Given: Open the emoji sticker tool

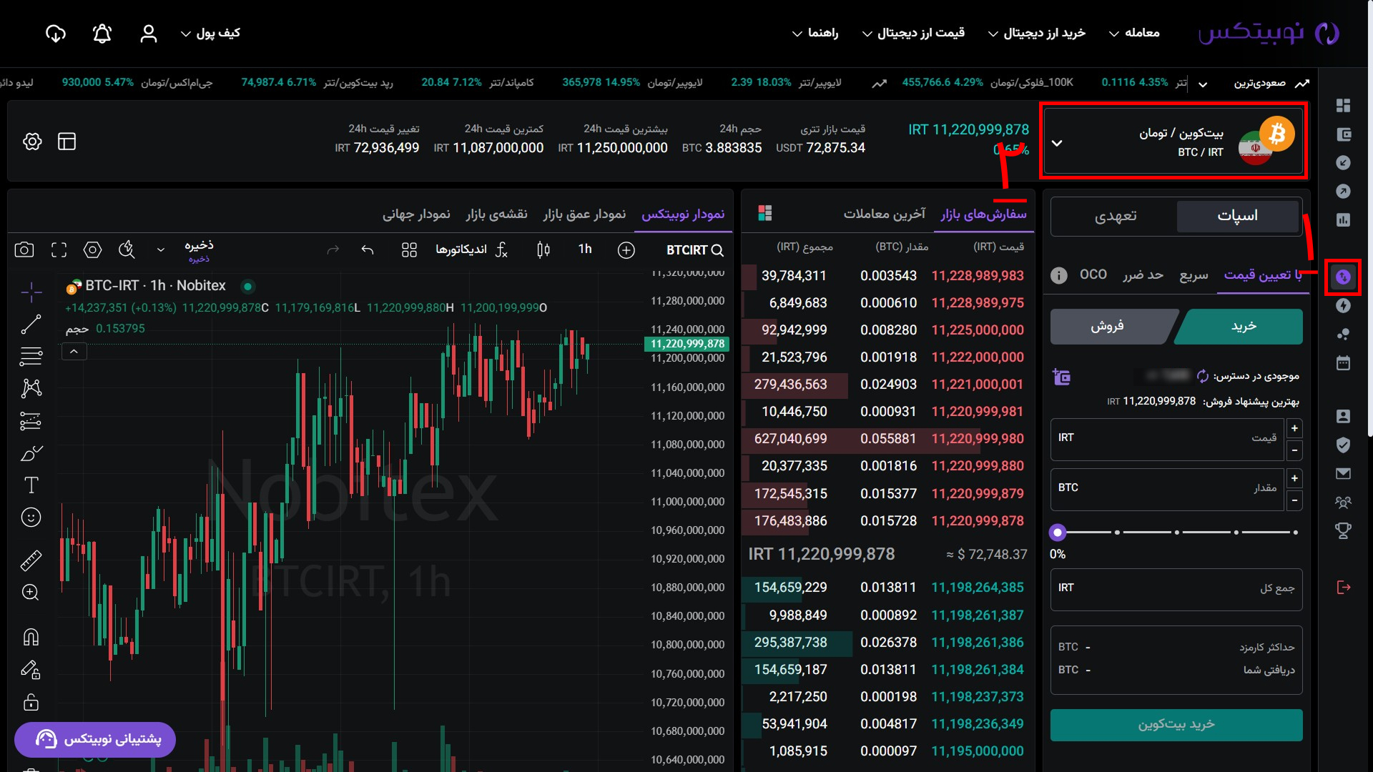Looking at the screenshot, I should 31,517.
